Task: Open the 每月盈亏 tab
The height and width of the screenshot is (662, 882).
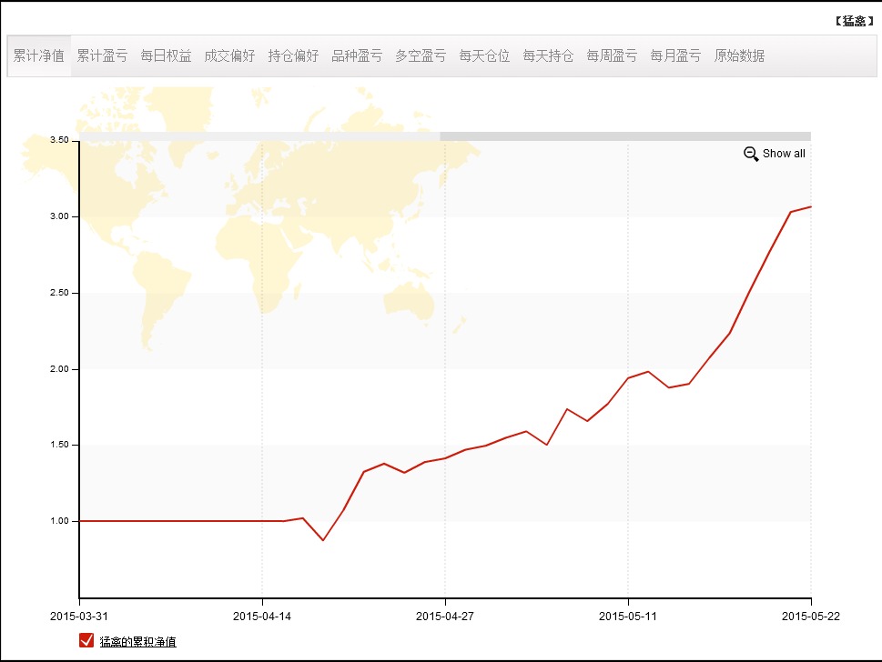Action: (x=675, y=55)
